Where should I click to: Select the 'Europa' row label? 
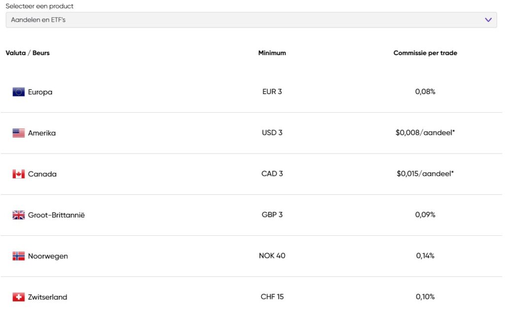40,92
